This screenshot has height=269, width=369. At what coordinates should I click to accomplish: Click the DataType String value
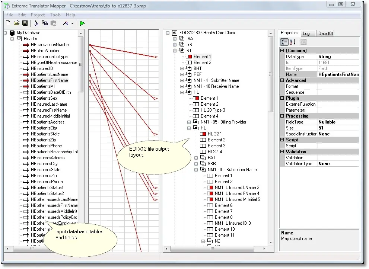pos(338,57)
